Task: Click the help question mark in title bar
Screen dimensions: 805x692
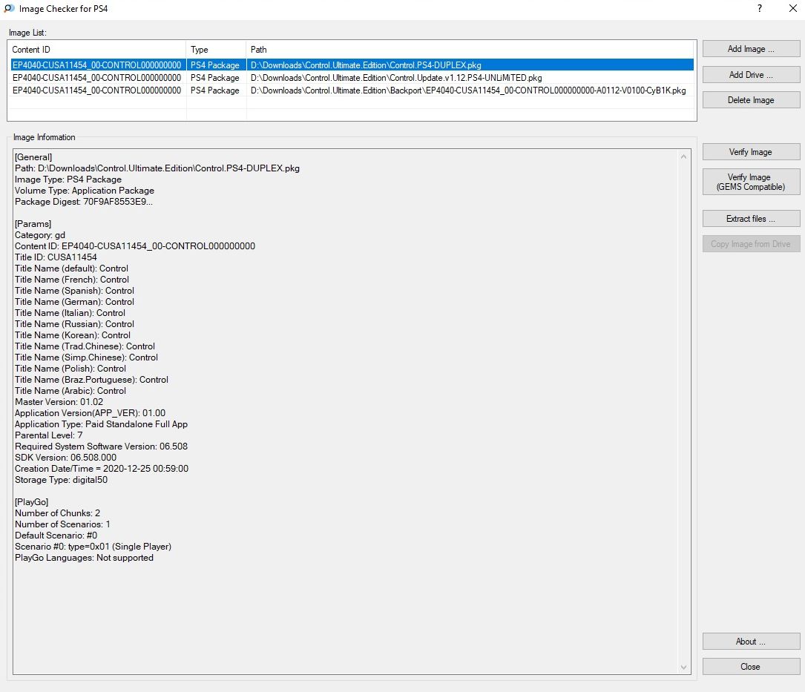Action: (x=759, y=8)
